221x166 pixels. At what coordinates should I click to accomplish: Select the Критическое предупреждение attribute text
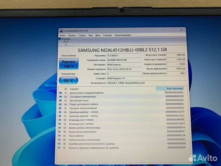pyautogui.click(x=87, y=93)
